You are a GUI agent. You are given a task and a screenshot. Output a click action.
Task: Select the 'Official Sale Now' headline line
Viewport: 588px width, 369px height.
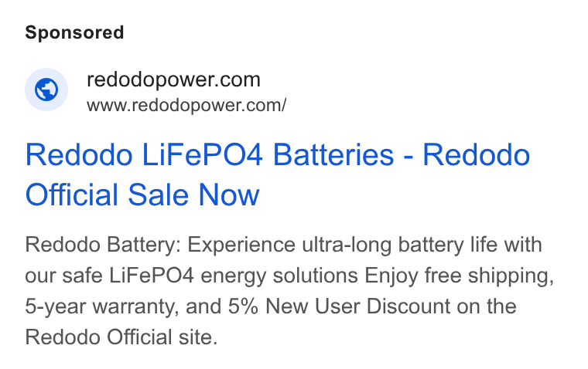[x=142, y=195]
